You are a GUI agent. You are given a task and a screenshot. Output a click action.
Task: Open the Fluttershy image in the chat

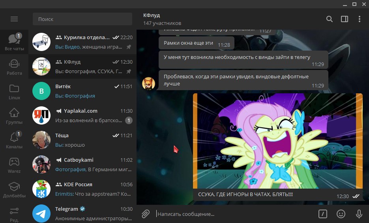[278, 141]
